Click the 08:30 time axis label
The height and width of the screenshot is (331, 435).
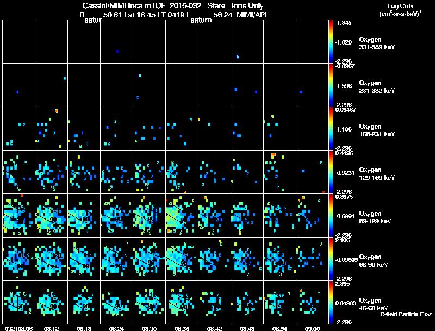coord(149,328)
